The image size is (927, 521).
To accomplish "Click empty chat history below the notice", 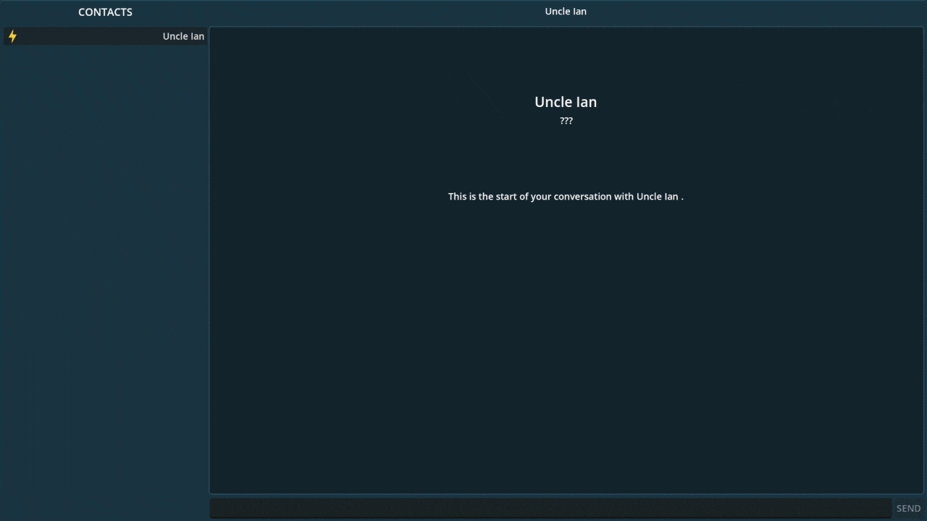I will 565,347.
